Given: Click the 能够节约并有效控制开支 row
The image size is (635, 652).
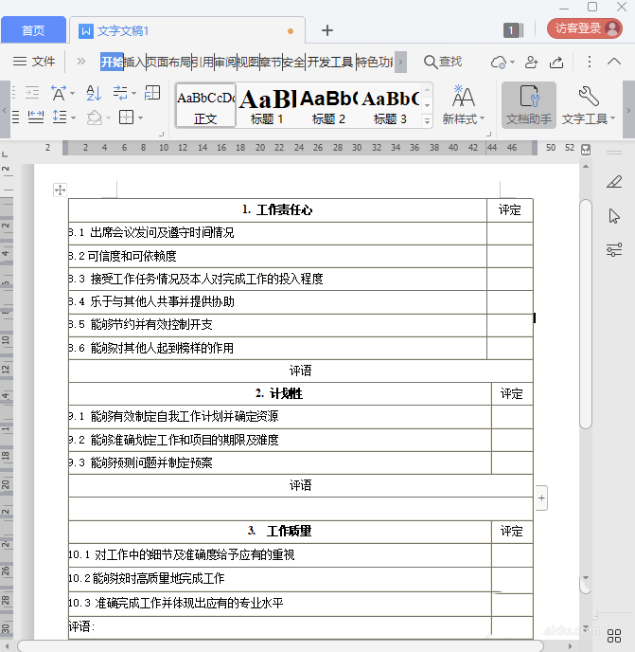Looking at the screenshot, I should pyautogui.click(x=277, y=325).
